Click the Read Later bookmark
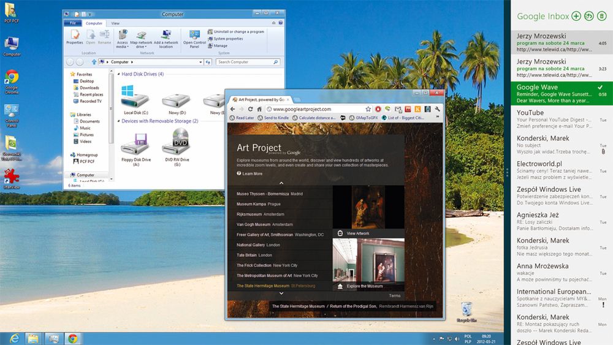This screenshot has height=345, width=613. [x=242, y=118]
